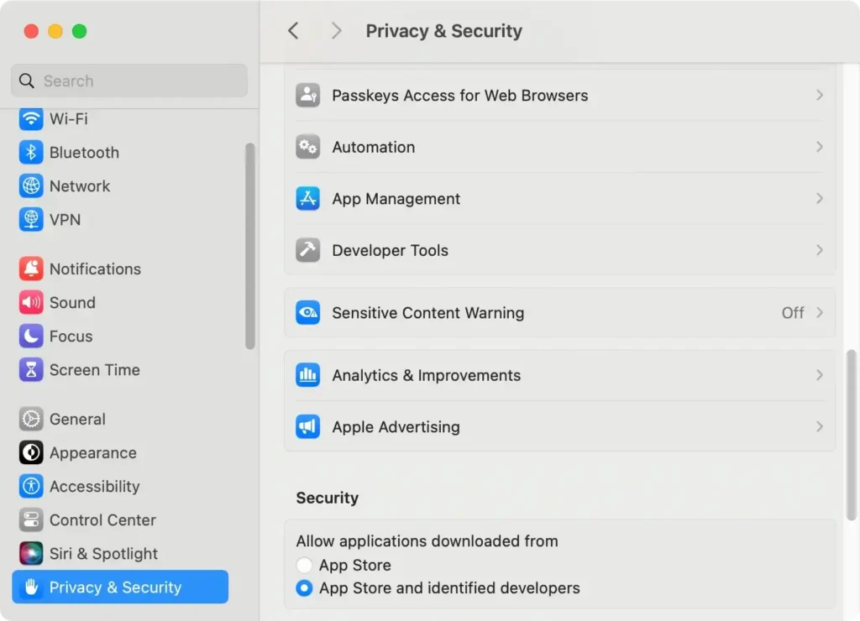Select the App Store radio button
This screenshot has width=860, height=621.
point(304,565)
